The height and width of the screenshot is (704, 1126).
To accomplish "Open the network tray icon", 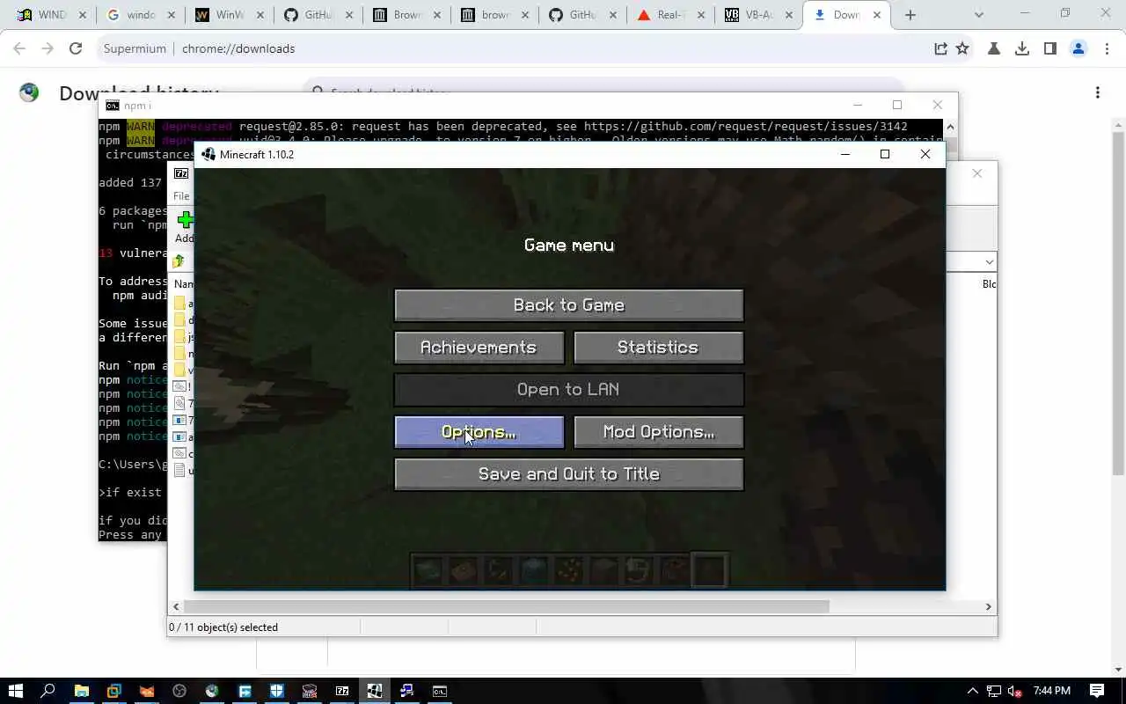I will point(994,691).
